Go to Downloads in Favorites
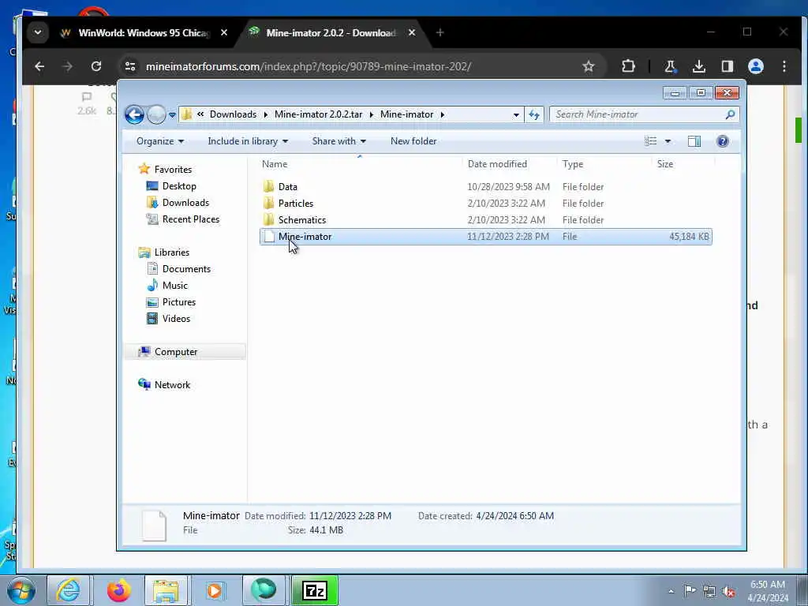This screenshot has height=606, width=808. click(x=185, y=203)
